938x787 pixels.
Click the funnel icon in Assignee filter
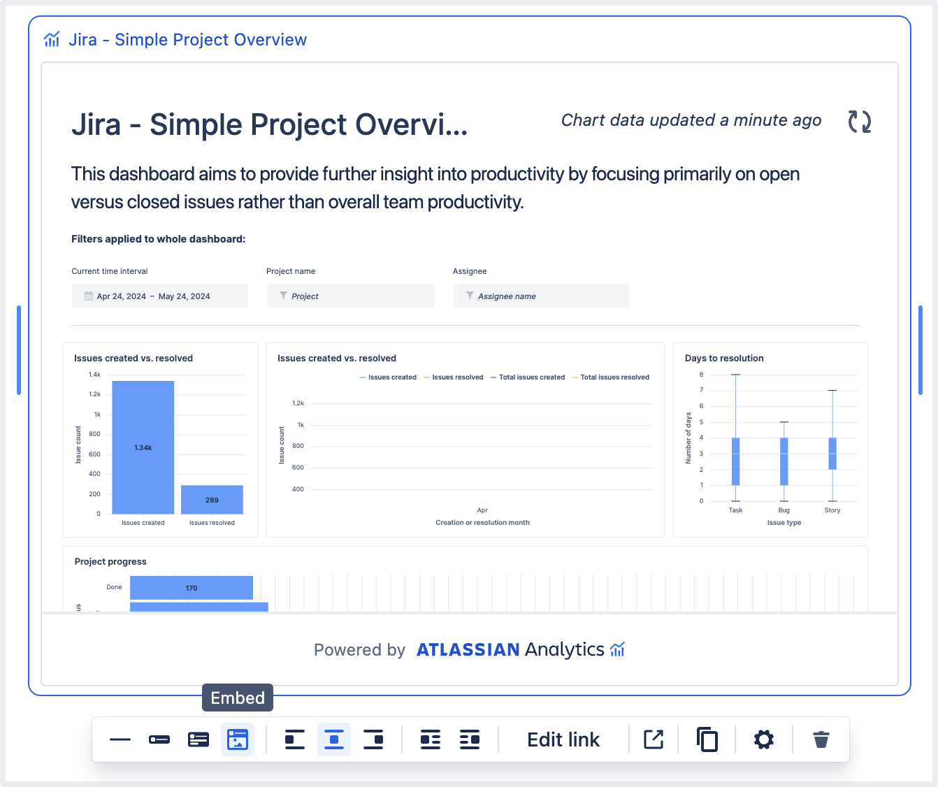coord(470,296)
